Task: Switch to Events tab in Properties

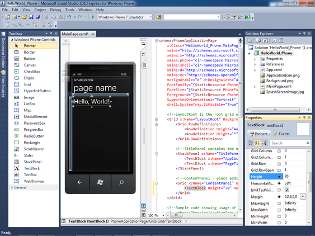Action: click(x=281, y=134)
